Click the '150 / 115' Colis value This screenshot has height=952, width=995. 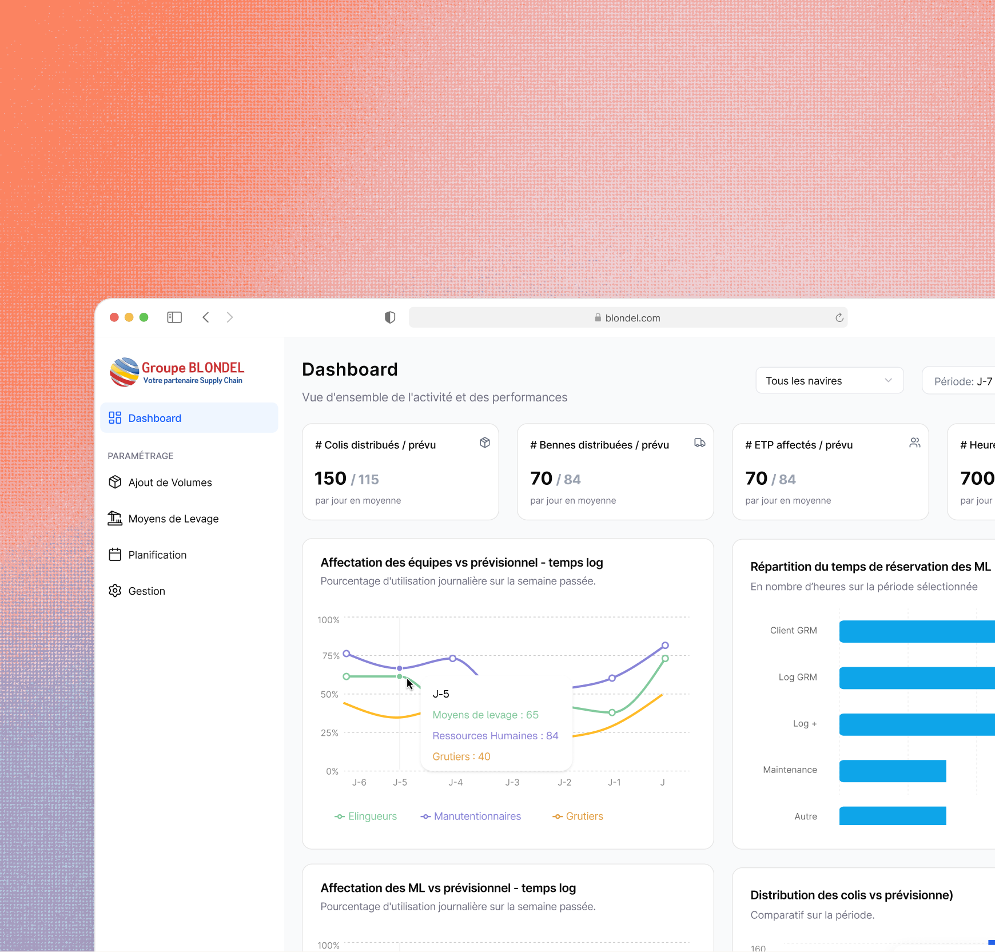coord(347,479)
